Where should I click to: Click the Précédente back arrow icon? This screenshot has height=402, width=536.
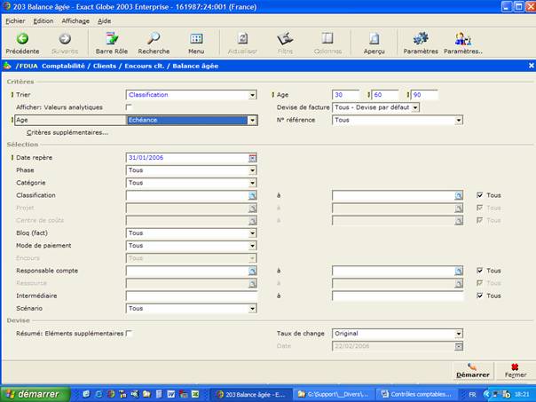click(x=22, y=39)
